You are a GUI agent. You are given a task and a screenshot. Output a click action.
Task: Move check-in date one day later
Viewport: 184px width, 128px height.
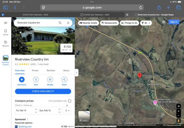tap(36, 109)
